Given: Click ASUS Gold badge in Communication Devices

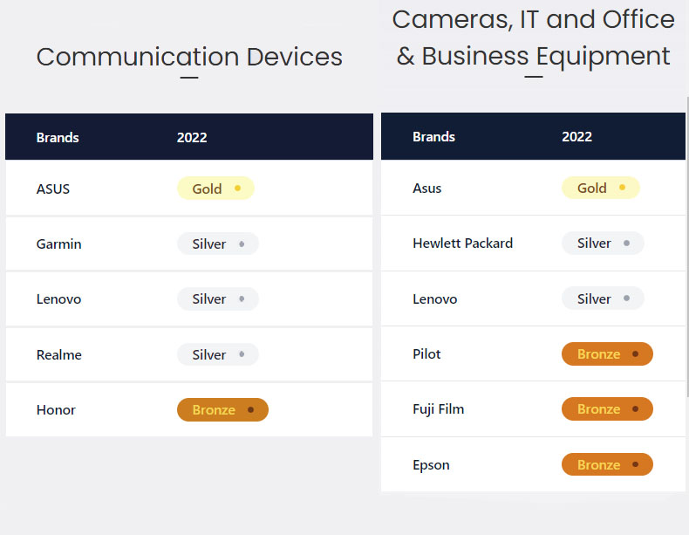Looking at the screenshot, I should [x=215, y=189].
